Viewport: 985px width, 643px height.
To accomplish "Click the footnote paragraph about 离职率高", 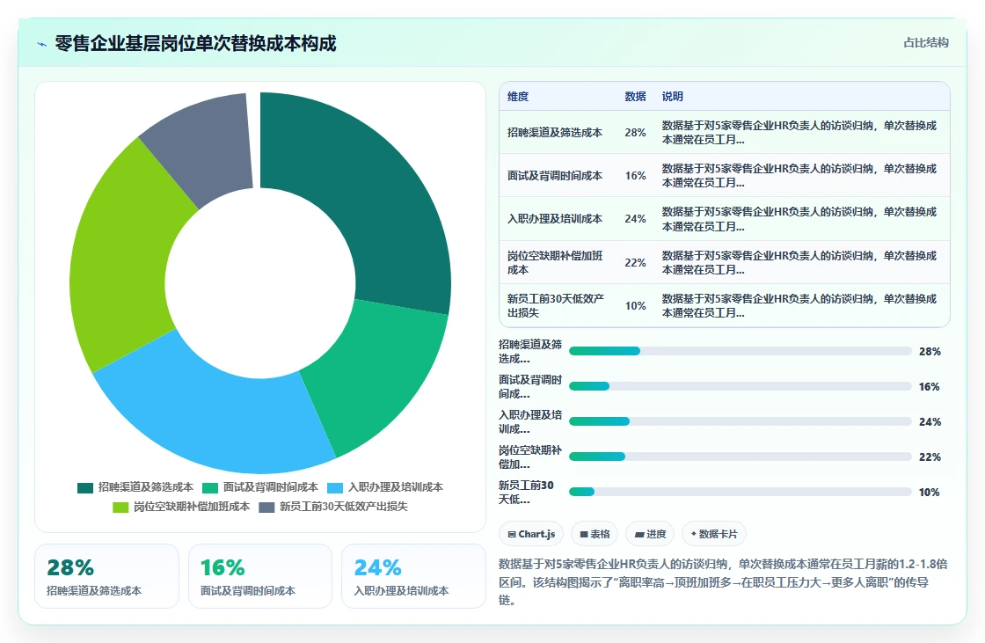I will pyautogui.click(x=723, y=582).
